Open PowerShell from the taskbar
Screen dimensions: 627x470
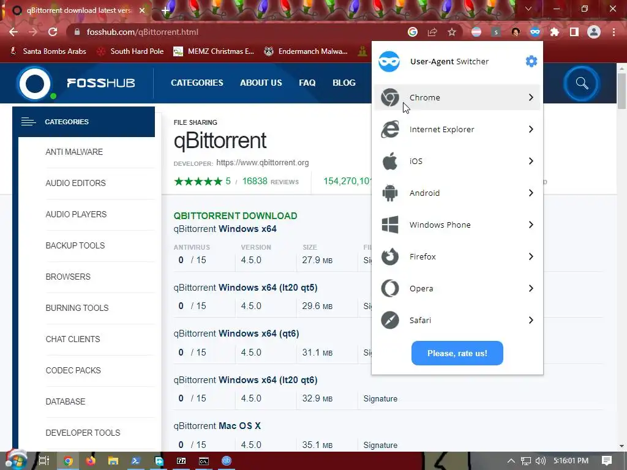[135, 461]
